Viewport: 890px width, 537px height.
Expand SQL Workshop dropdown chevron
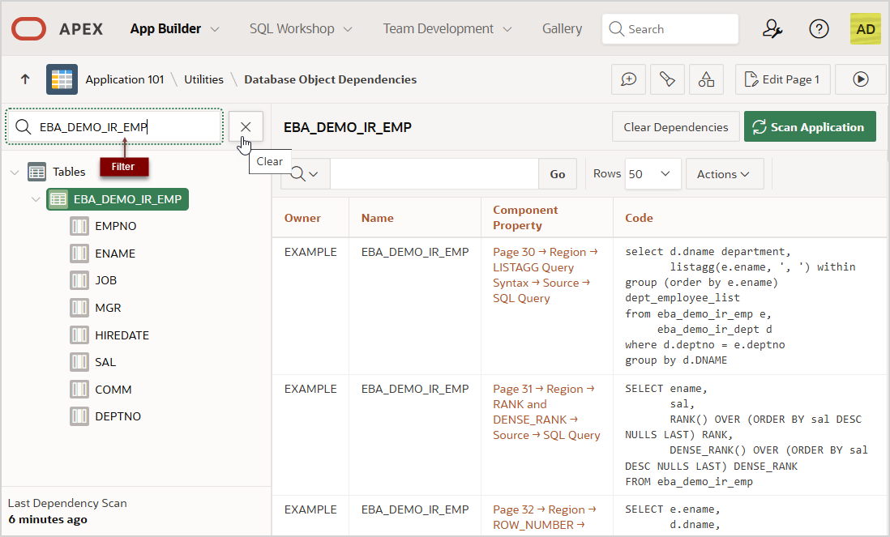point(348,29)
